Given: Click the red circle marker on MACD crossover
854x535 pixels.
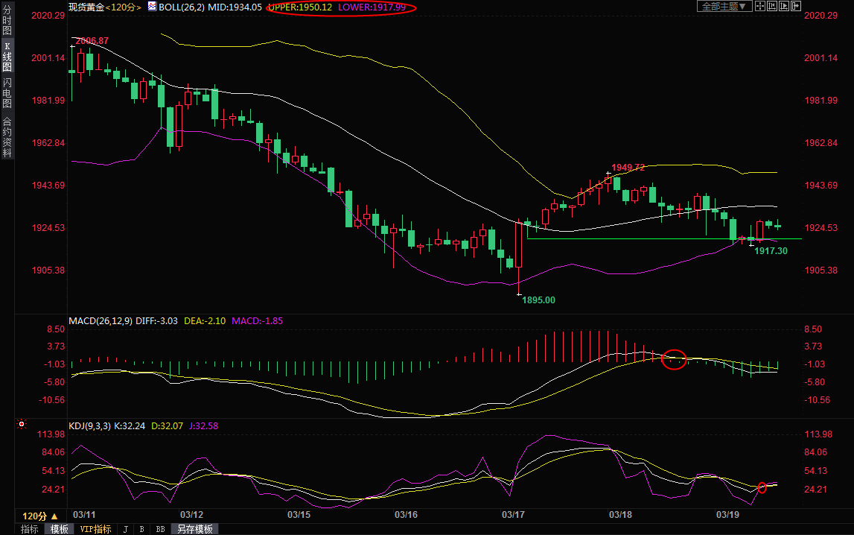Looking at the screenshot, I should coord(673,359).
